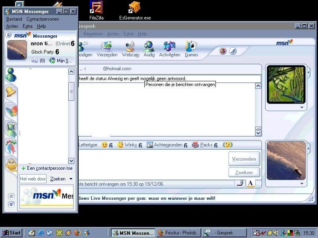
Task: Launch EzGenerator.exe desktop shortcut
Action: click(x=135, y=10)
